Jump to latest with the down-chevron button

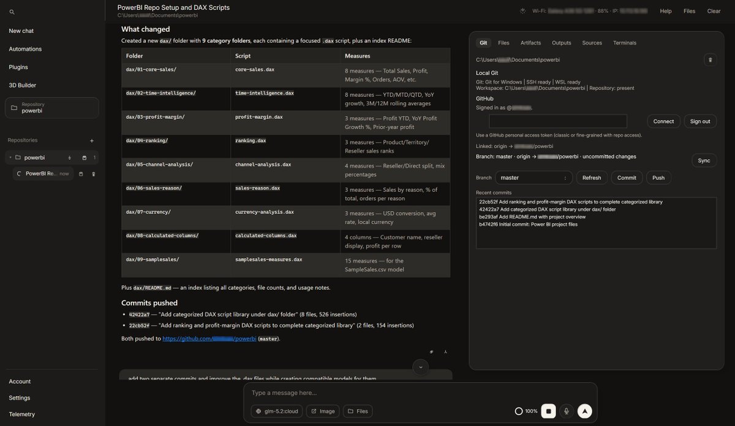[x=420, y=367]
